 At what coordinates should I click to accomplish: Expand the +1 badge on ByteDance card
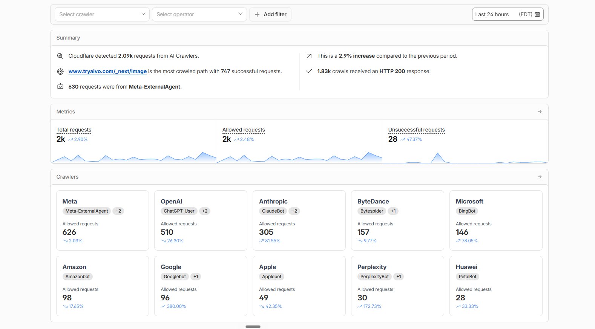pyautogui.click(x=393, y=211)
